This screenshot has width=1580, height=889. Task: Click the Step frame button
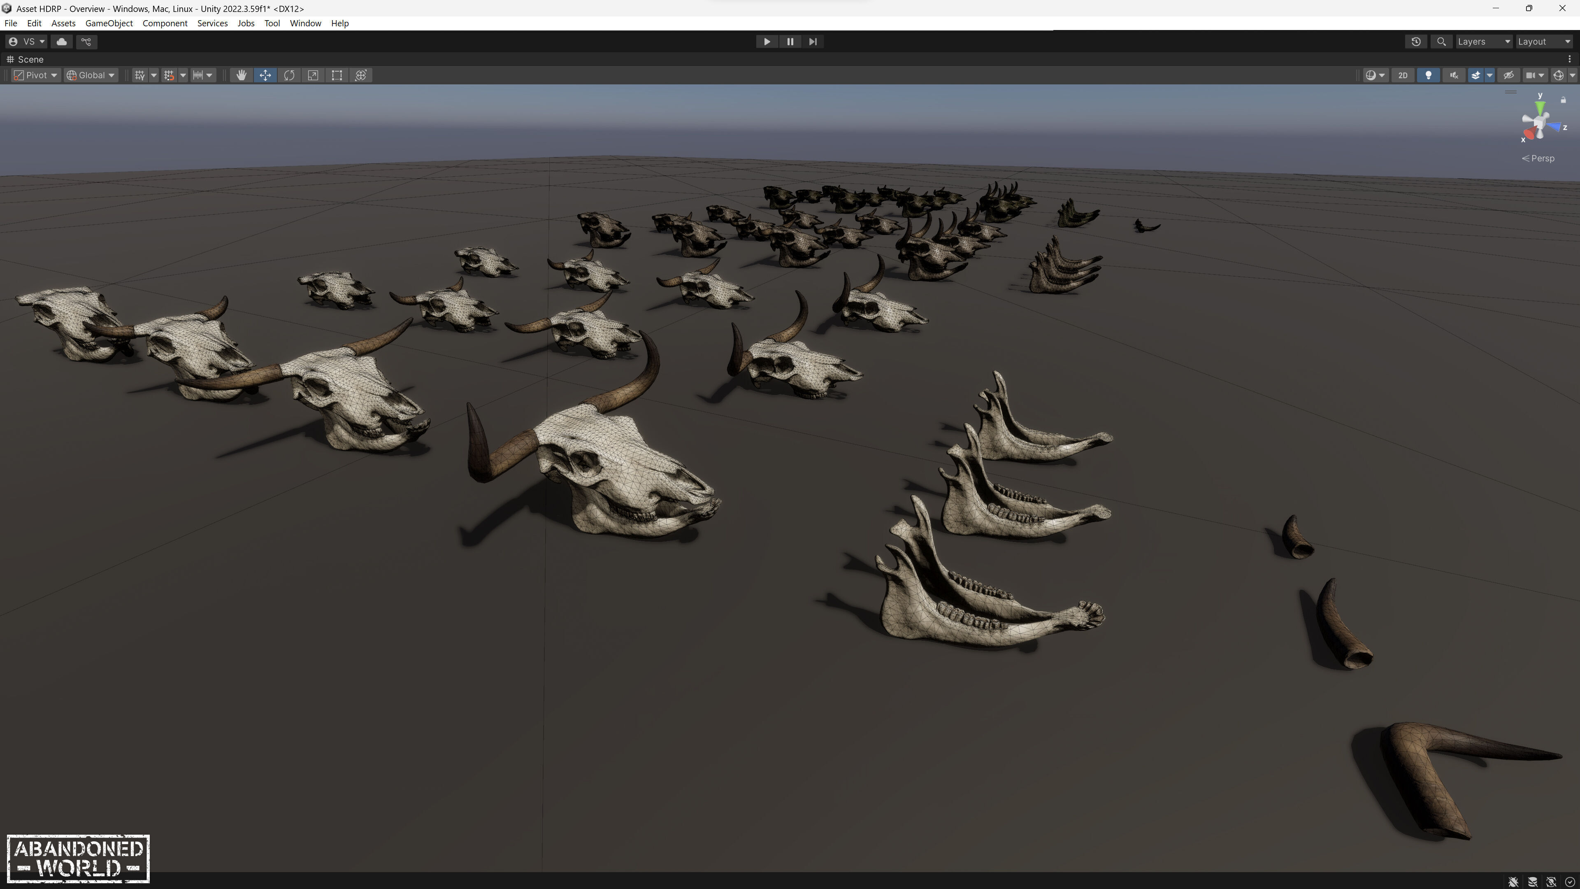pyautogui.click(x=813, y=41)
